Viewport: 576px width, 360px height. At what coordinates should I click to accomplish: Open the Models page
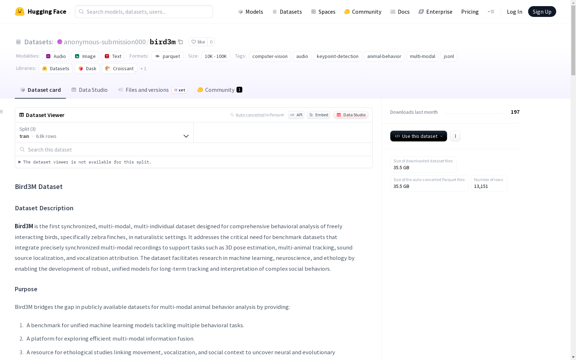point(251,12)
